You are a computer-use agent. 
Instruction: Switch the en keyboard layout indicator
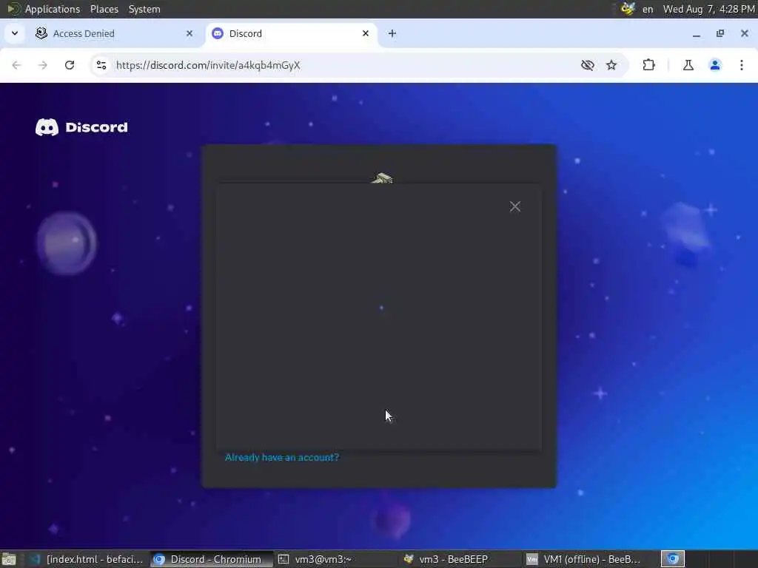pyautogui.click(x=648, y=9)
